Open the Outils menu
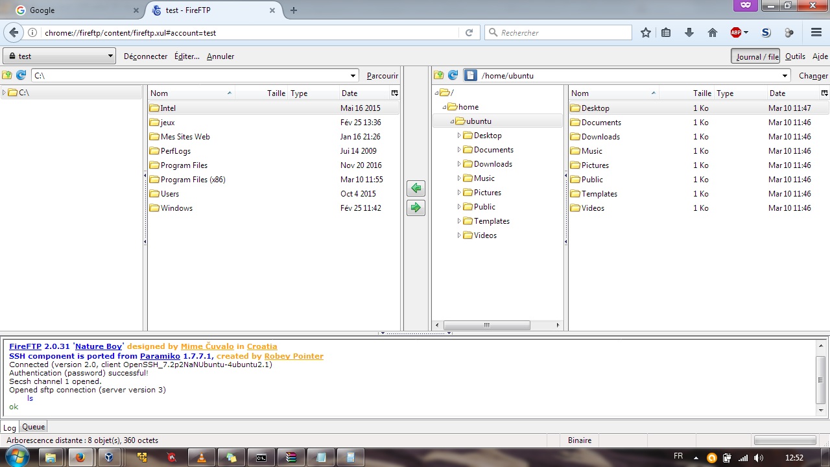 [x=795, y=56]
